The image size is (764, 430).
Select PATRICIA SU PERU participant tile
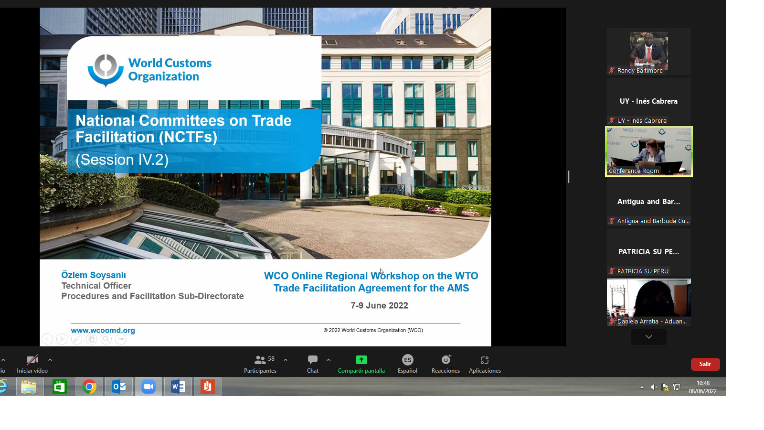649,252
